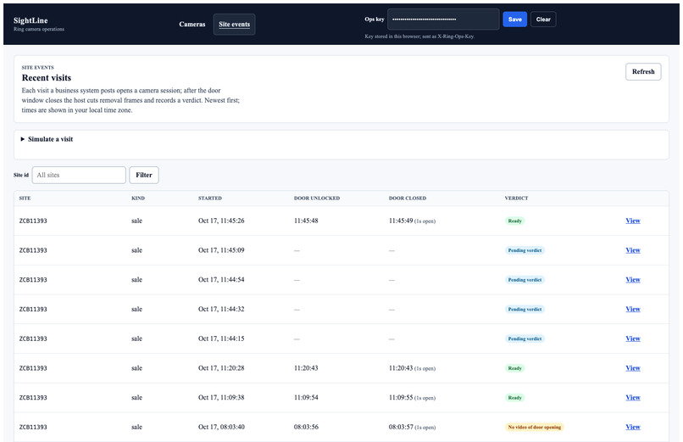Select the Pending verdict badge for 11:44:54
This screenshot has width=683, height=442.
click(525, 279)
